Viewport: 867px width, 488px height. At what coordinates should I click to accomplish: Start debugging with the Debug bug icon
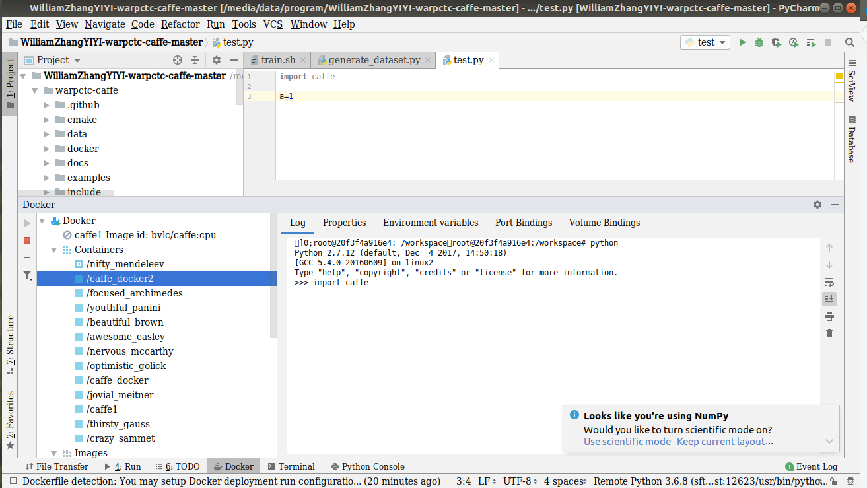click(759, 42)
